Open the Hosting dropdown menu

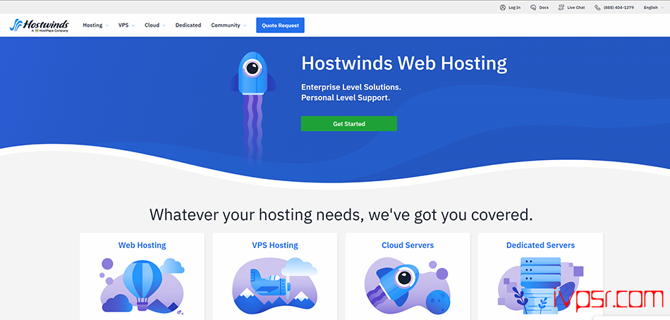96,25
